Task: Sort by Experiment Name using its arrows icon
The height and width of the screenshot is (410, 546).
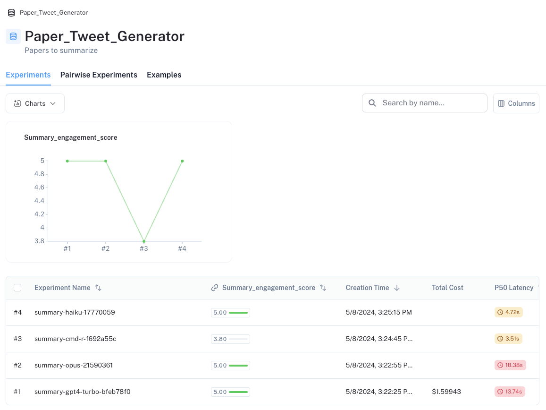Action: [x=98, y=288]
